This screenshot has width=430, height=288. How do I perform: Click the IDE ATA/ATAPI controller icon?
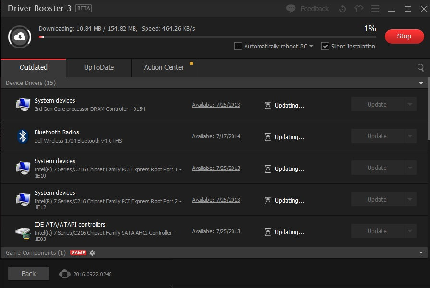[23, 233]
